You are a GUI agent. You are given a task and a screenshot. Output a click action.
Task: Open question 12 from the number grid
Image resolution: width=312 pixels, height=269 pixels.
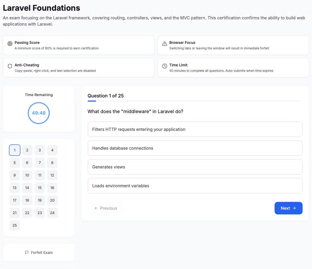point(52,175)
